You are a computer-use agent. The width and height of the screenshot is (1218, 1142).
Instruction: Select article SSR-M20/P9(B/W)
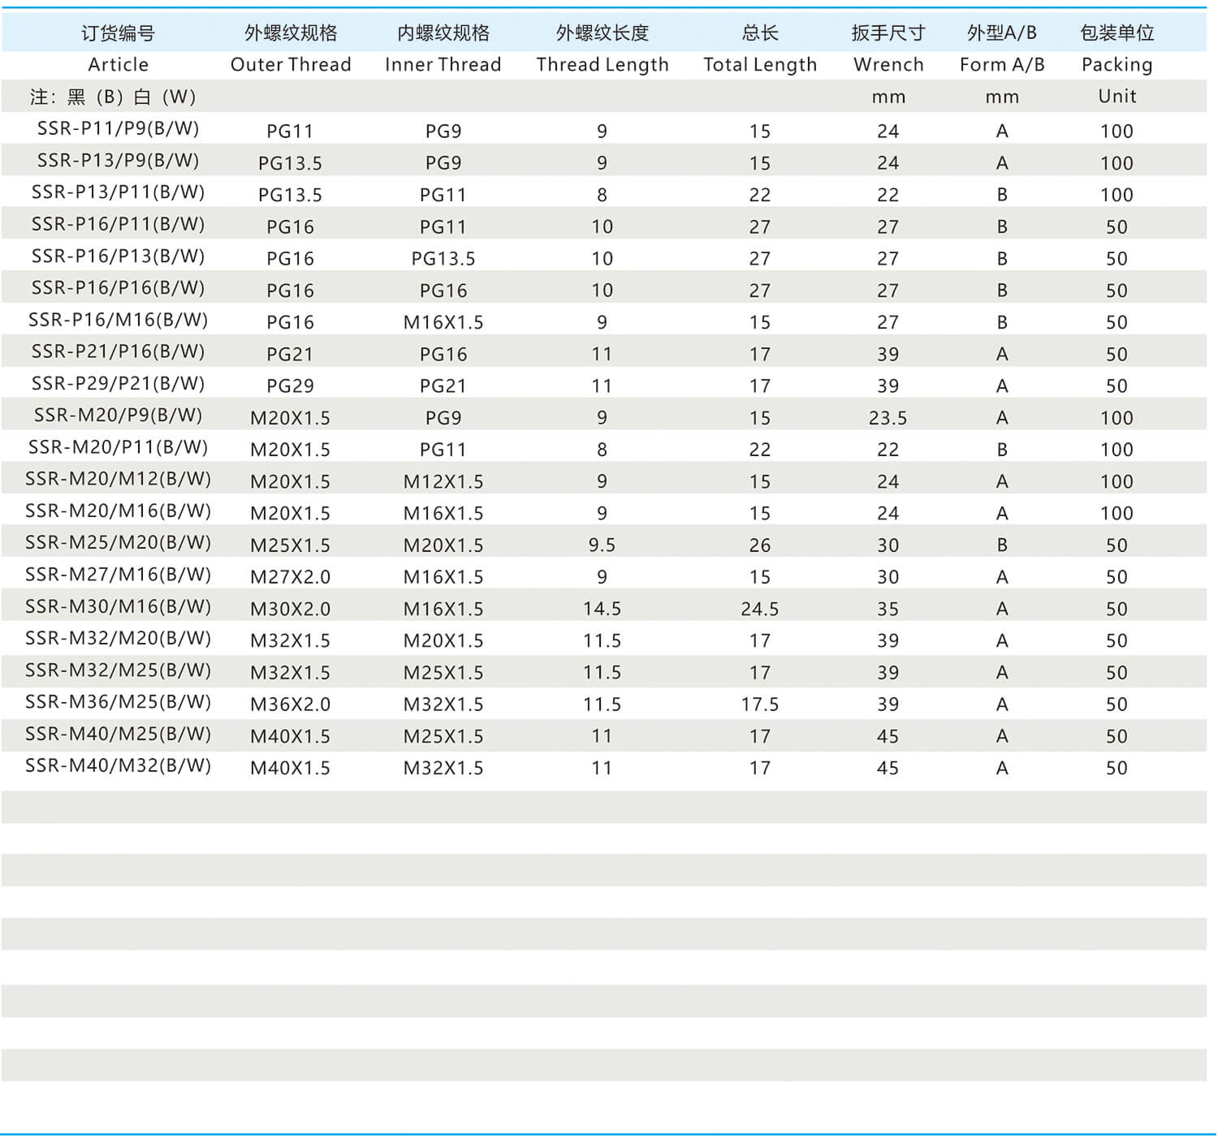point(118,416)
